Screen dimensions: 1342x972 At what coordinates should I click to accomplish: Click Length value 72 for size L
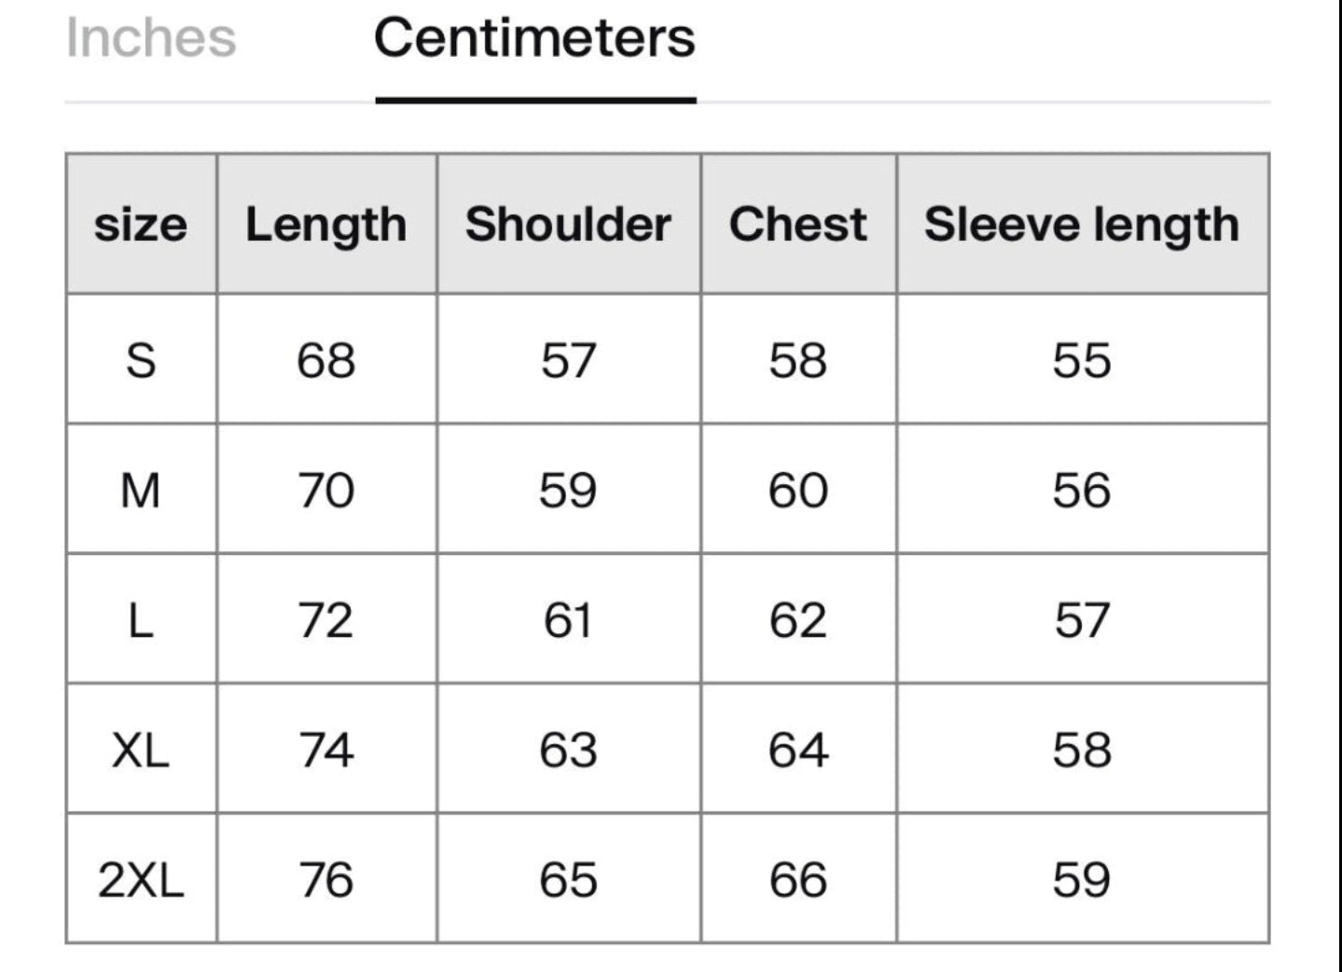tap(325, 620)
